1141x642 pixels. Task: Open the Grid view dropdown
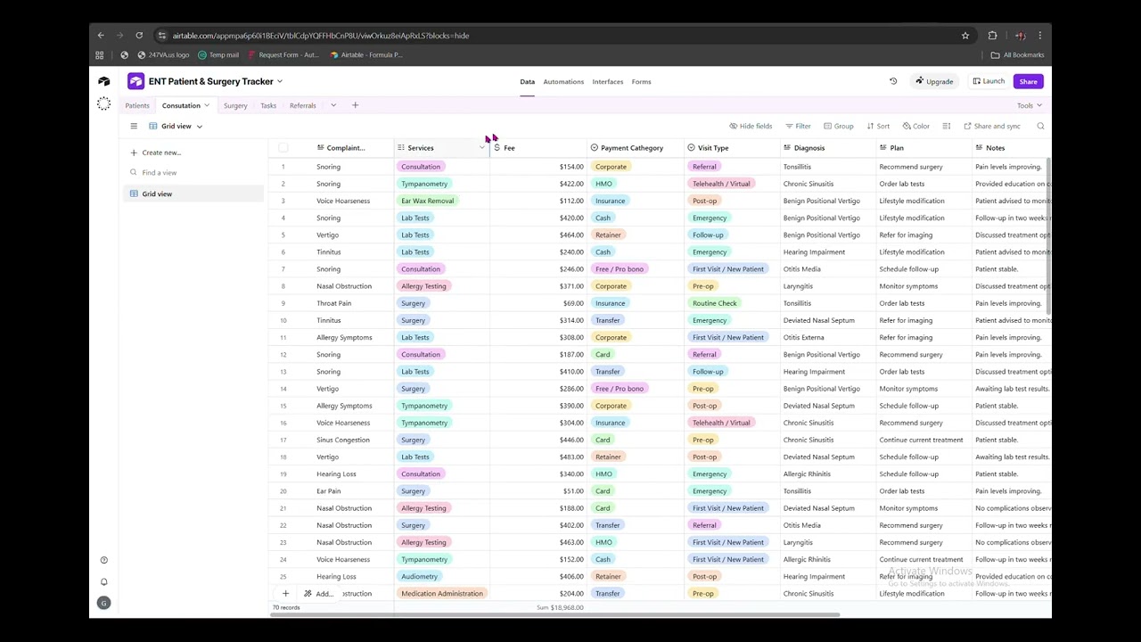coord(176,126)
